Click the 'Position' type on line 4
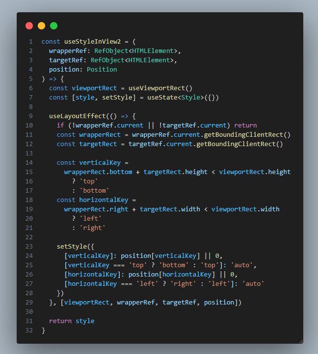Viewport: 318px width, 354px height. [x=102, y=70]
